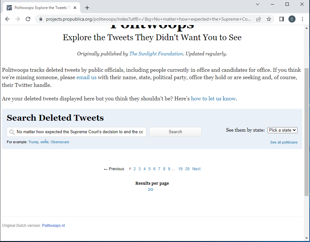Go to results page 9
310x242 pixels.
[169, 169]
